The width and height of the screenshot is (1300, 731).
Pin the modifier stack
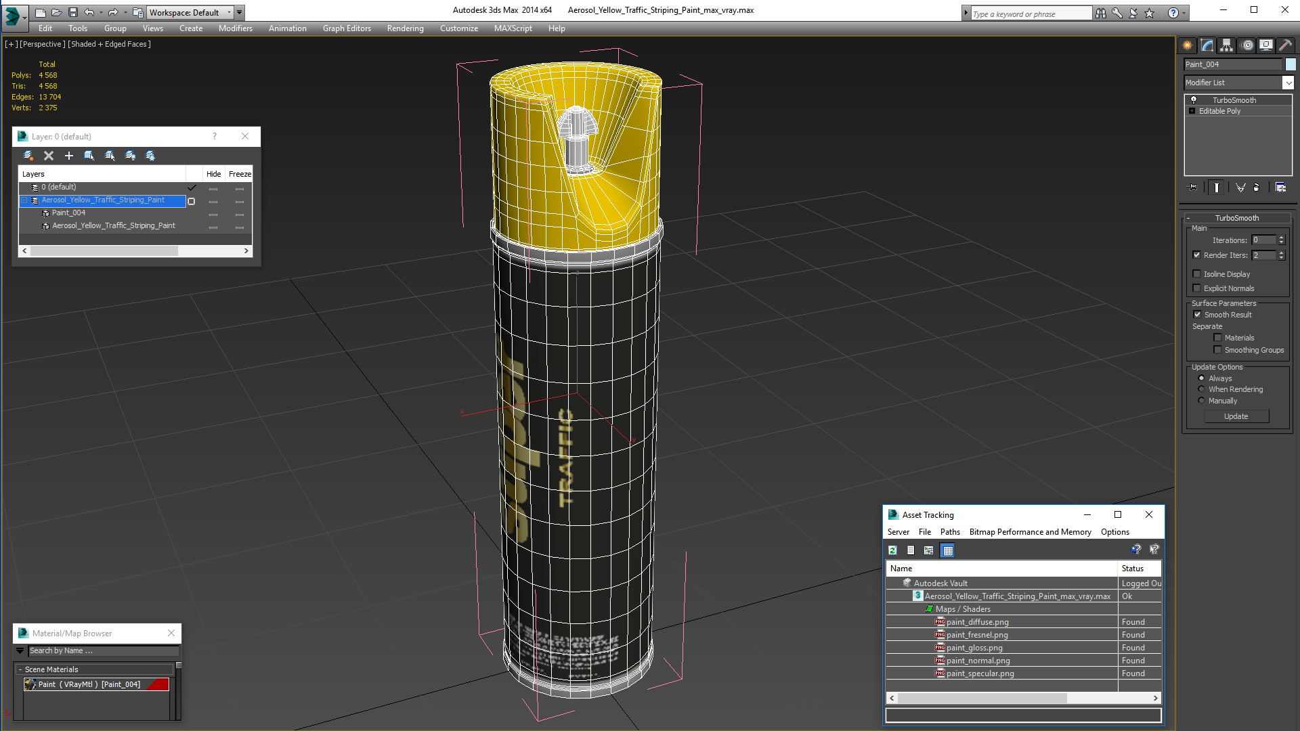point(1193,187)
